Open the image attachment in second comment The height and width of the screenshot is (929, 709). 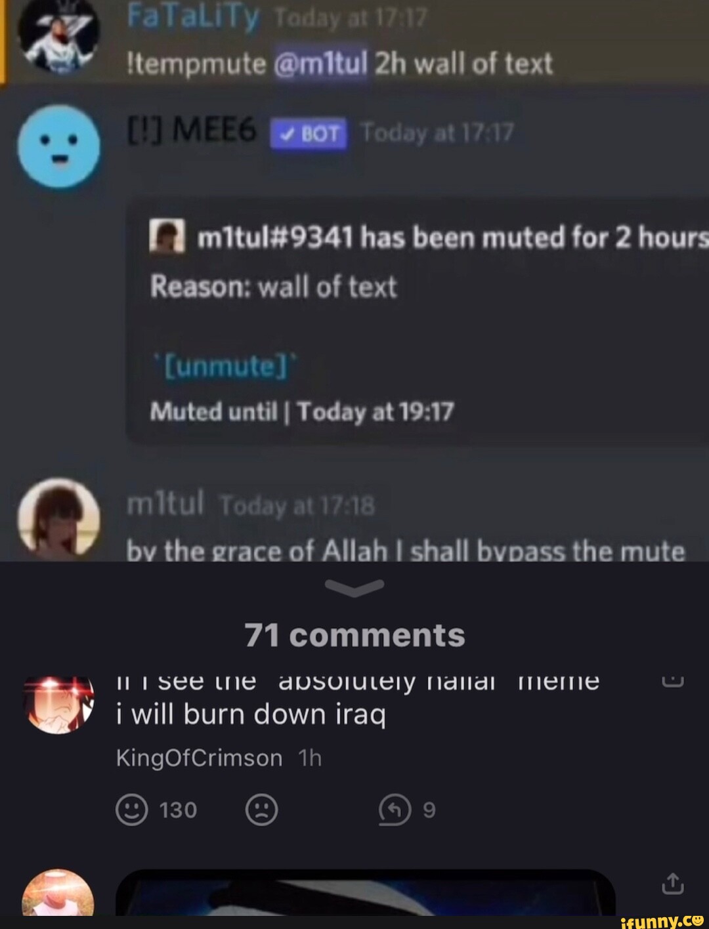coord(366,892)
